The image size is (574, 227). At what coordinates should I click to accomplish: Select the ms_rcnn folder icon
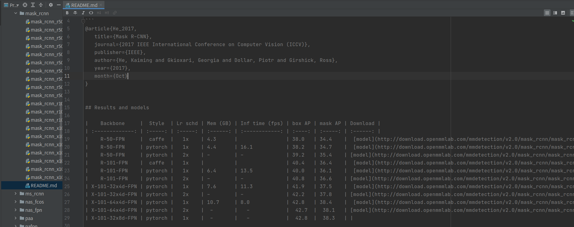click(x=22, y=194)
